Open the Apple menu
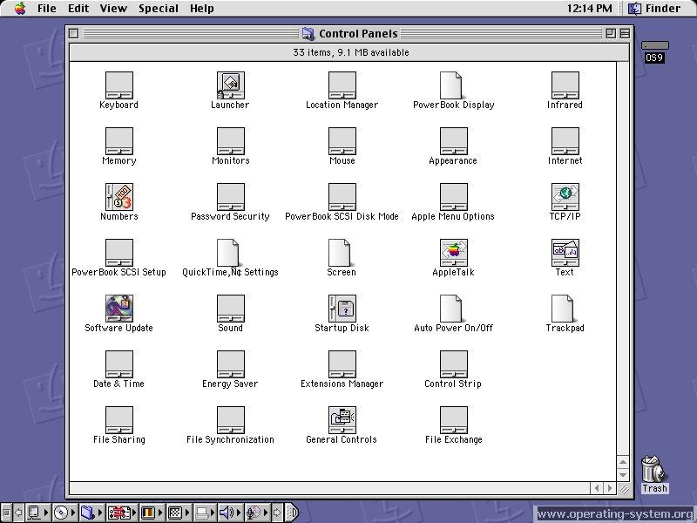Image resolution: width=697 pixels, height=523 pixels. (x=20, y=8)
